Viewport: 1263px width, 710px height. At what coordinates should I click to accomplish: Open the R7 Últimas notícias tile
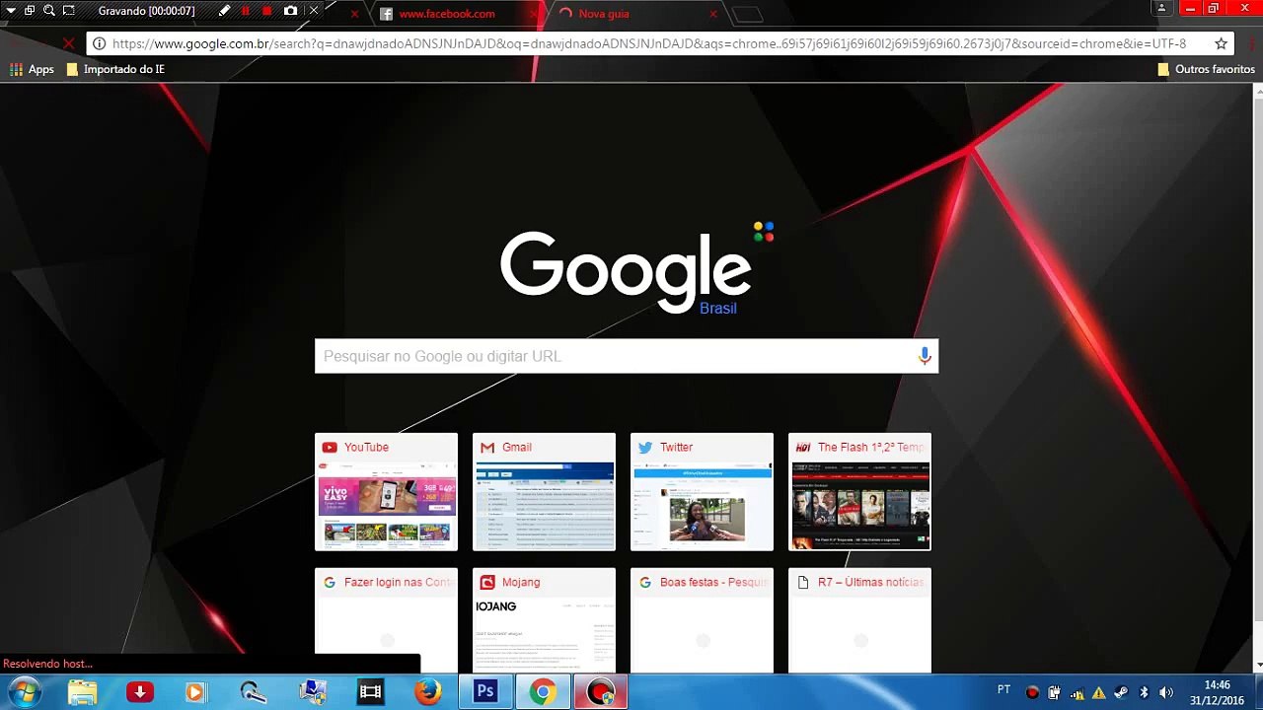[x=859, y=620]
